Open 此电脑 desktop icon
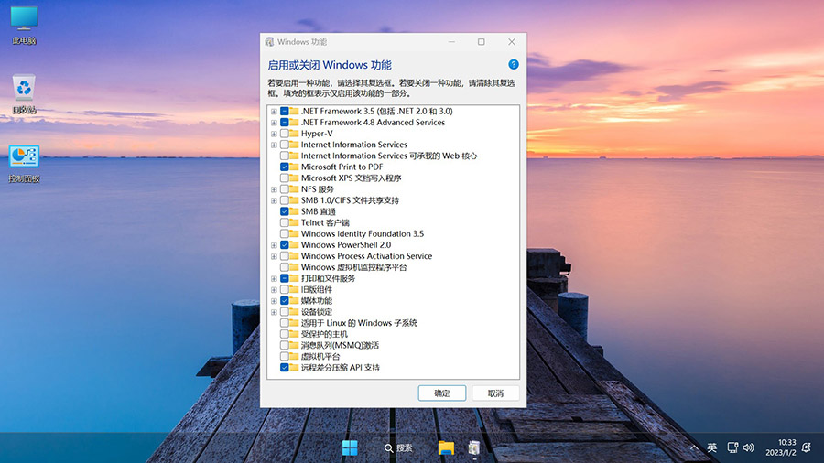This screenshot has width=824, height=463. (24, 24)
